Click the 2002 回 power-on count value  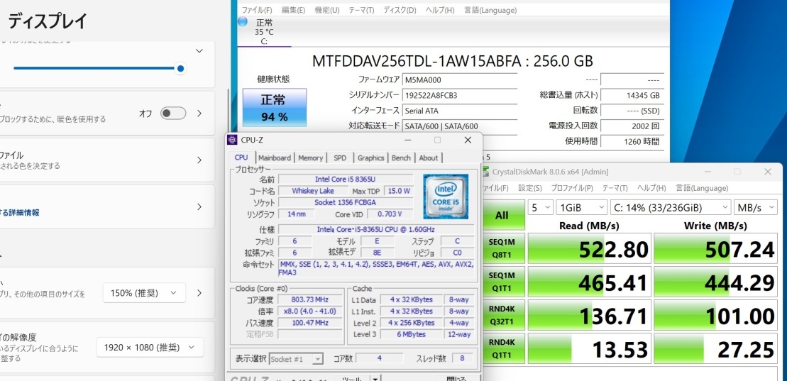click(x=632, y=126)
